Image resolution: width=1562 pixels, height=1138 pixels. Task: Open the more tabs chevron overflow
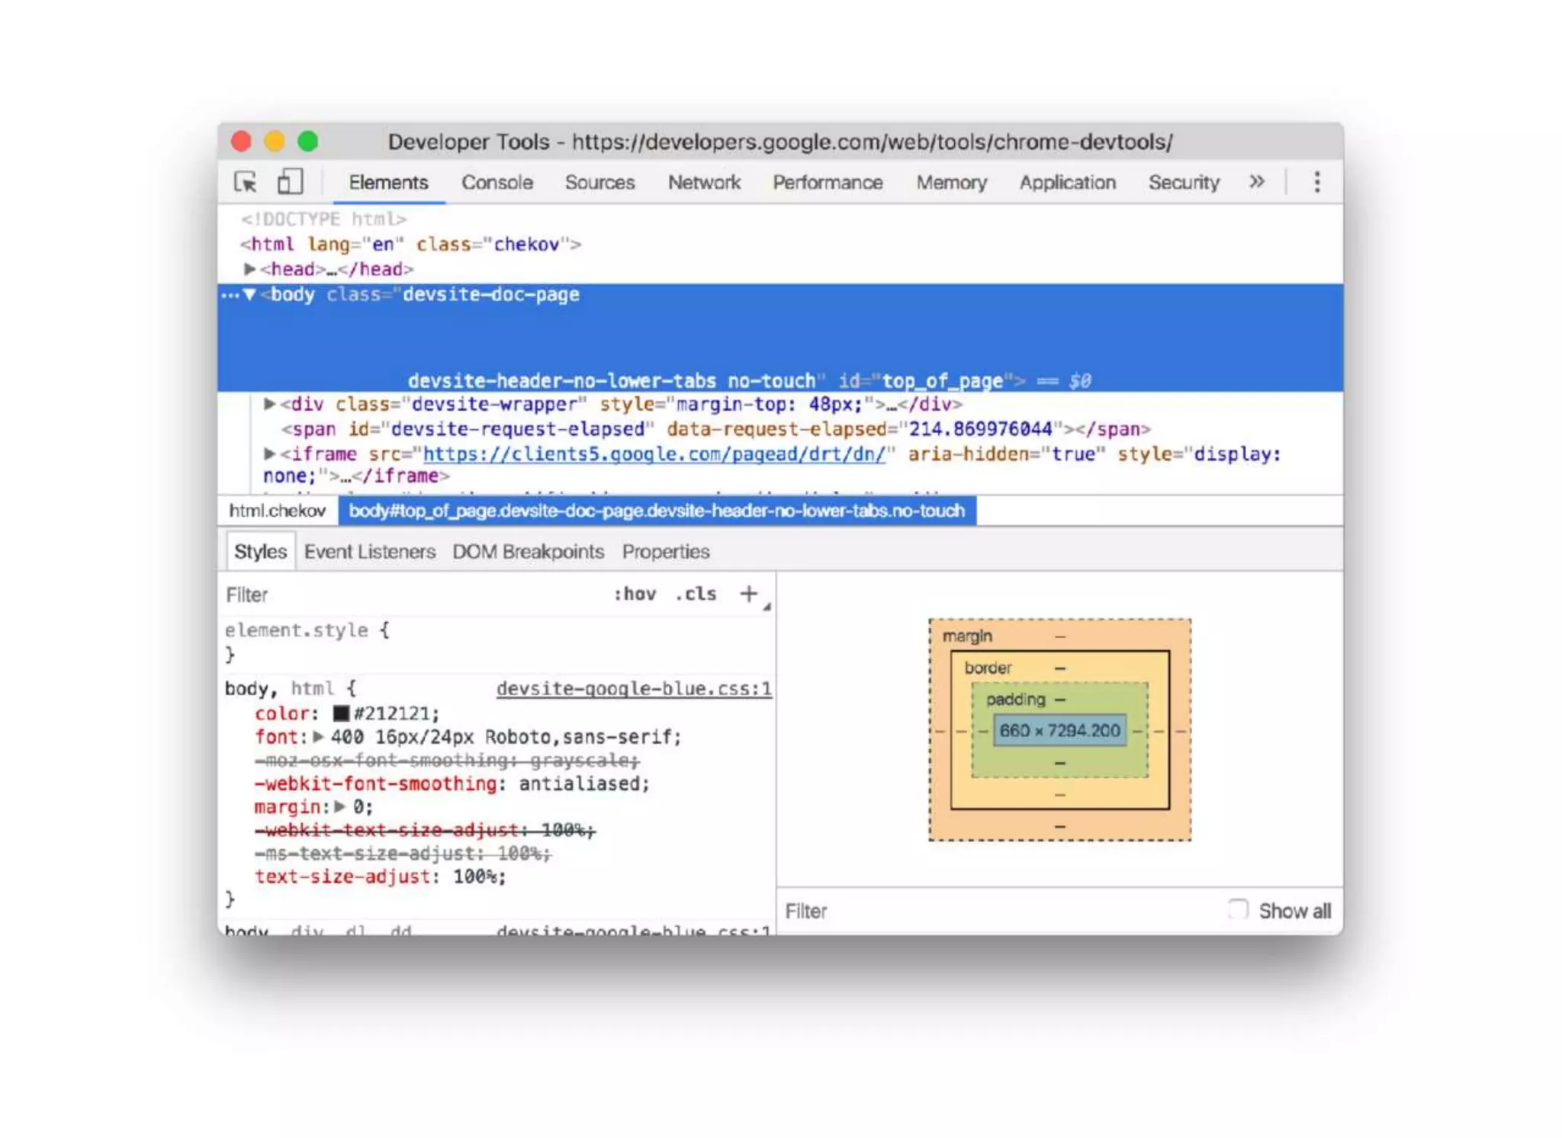tap(1257, 181)
